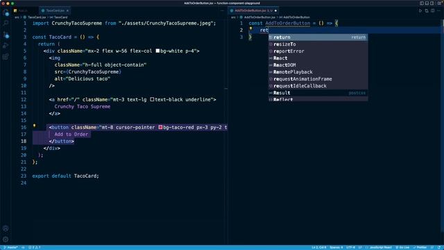Open the Extensions view

(6, 57)
